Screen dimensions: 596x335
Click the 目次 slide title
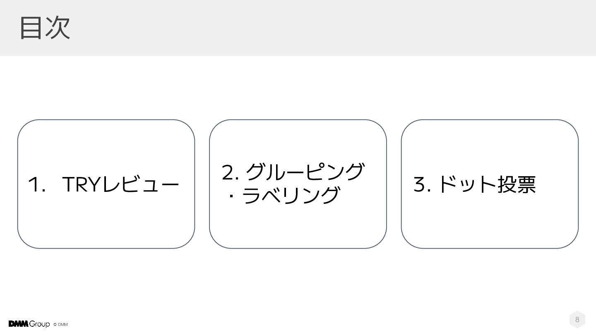45,28
